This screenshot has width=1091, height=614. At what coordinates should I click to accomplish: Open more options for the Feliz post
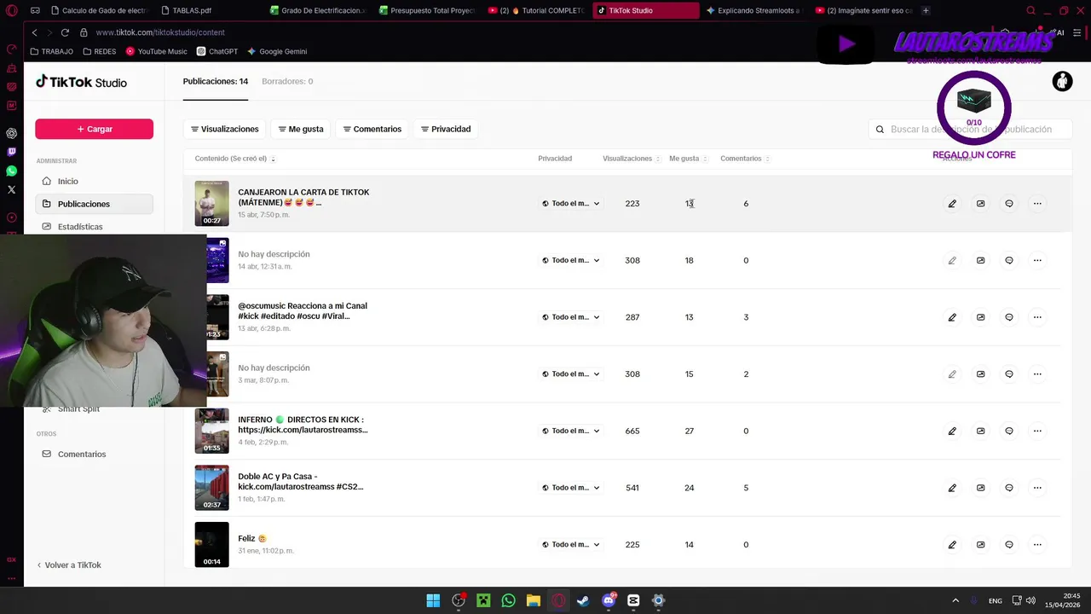(1037, 544)
